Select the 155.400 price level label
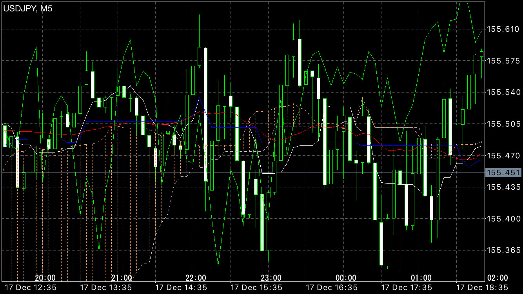The image size is (523, 294). click(x=503, y=218)
